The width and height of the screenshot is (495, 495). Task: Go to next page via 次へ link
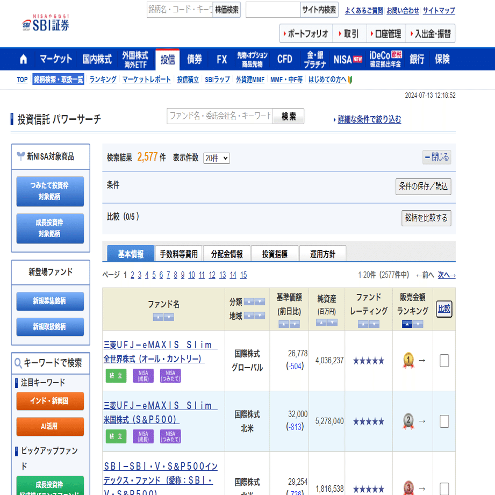click(x=447, y=275)
